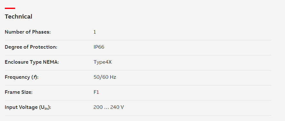The height and width of the screenshot is (121, 285).
Task: Click the Technical section heading
Action: [18, 17]
